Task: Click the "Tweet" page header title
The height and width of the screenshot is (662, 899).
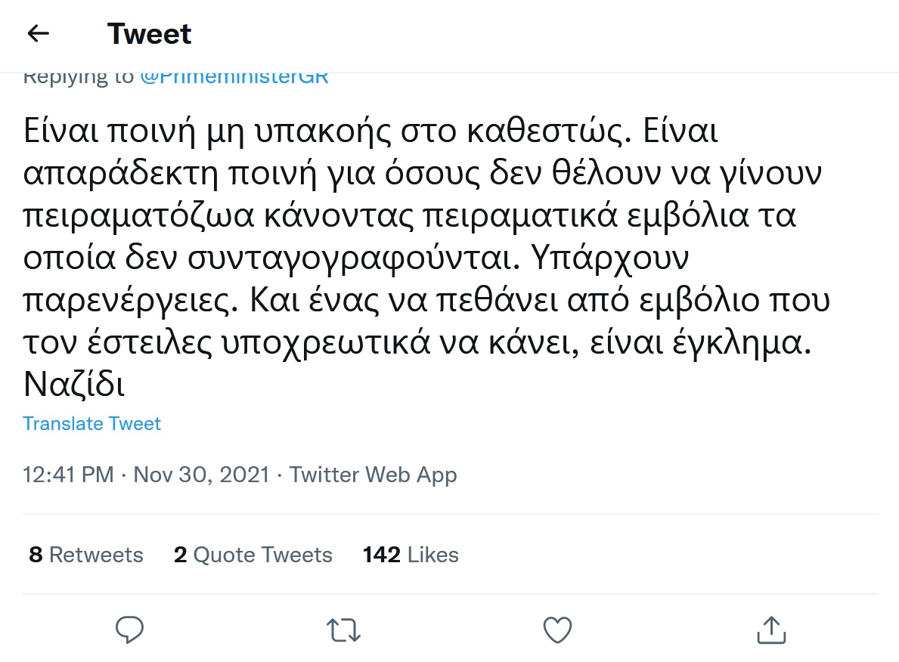Action: [x=149, y=33]
